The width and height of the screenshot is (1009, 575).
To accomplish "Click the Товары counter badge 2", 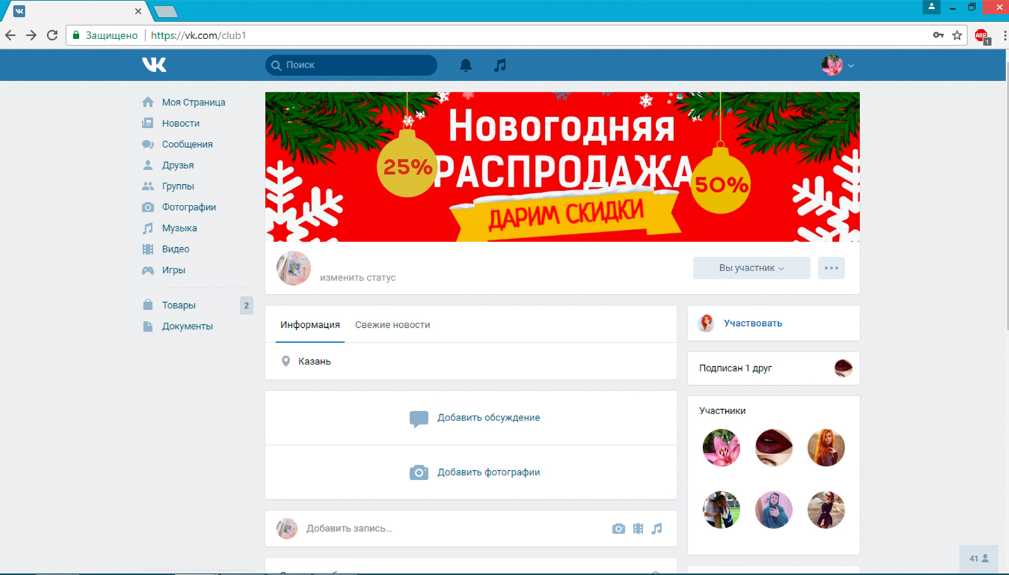I will click(x=247, y=305).
